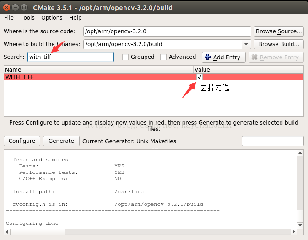Focus the Search field containing with_tiff
The width and height of the screenshot is (308, 240).
[70, 57]
